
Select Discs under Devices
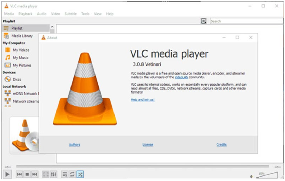17,79
